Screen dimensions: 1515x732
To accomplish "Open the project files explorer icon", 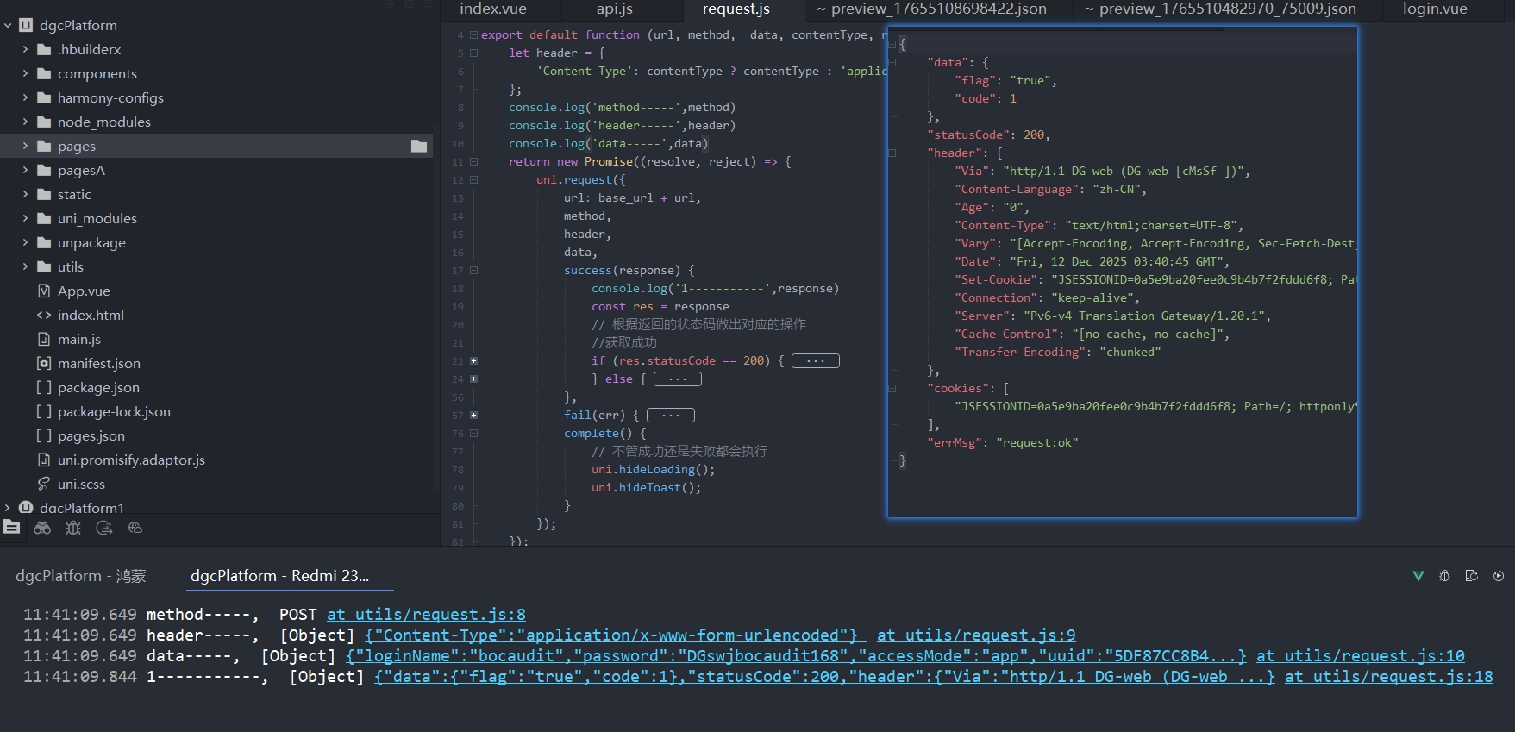I will pyautogui.click(x=11, y=528).
